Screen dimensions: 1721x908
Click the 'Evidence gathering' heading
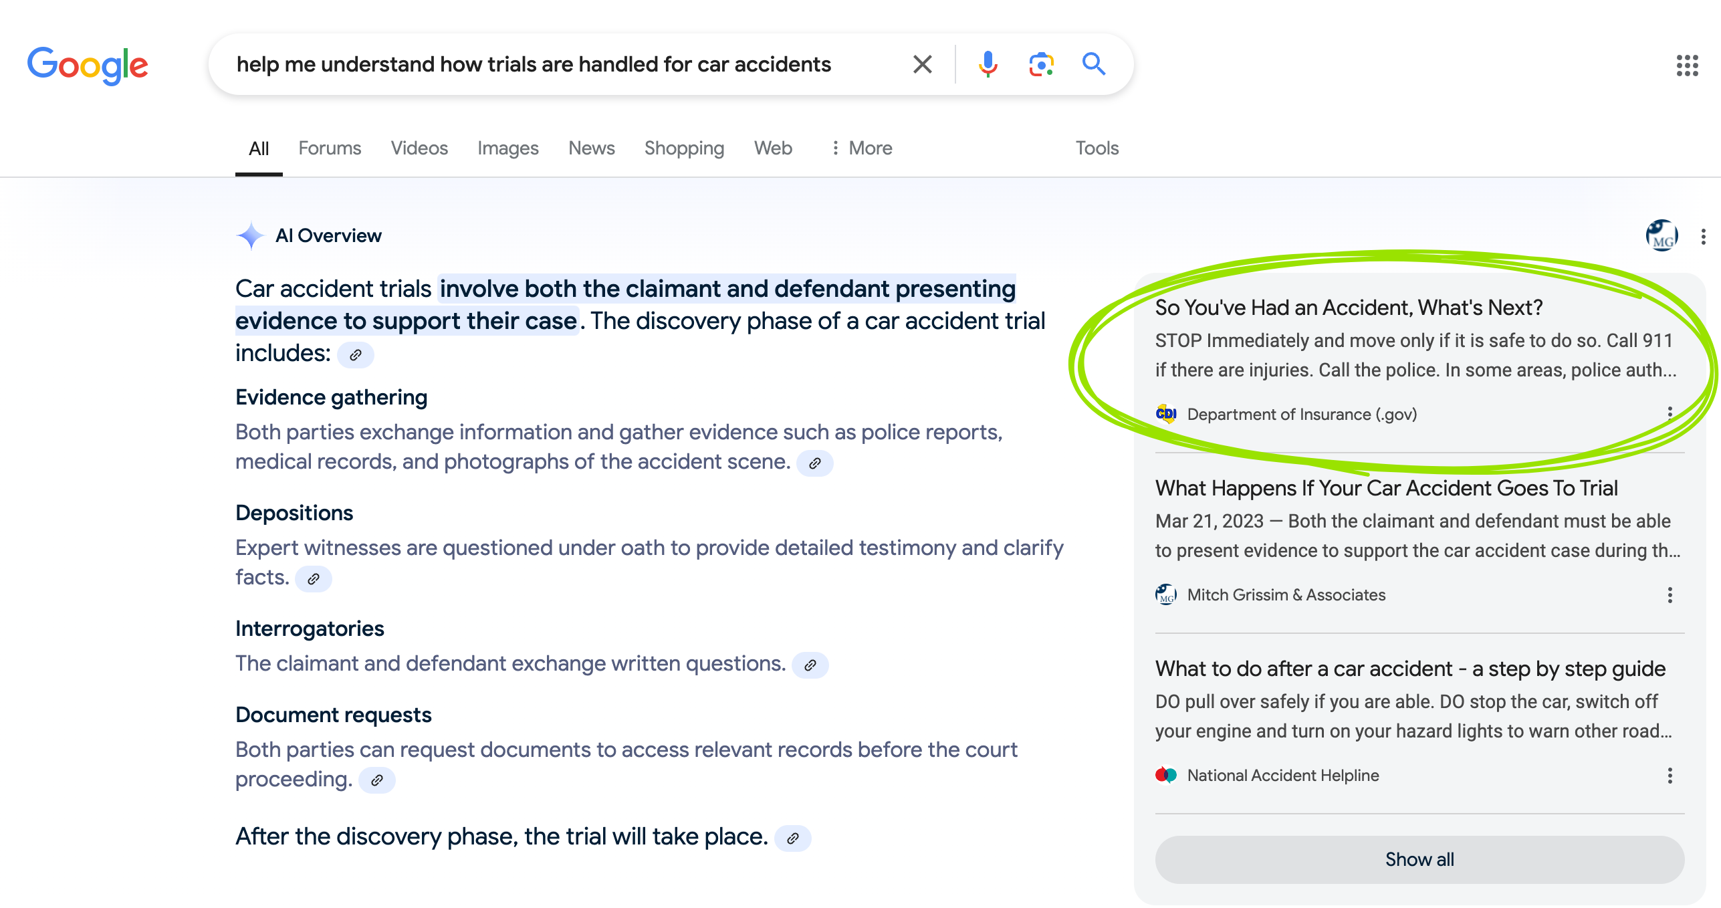331,397
